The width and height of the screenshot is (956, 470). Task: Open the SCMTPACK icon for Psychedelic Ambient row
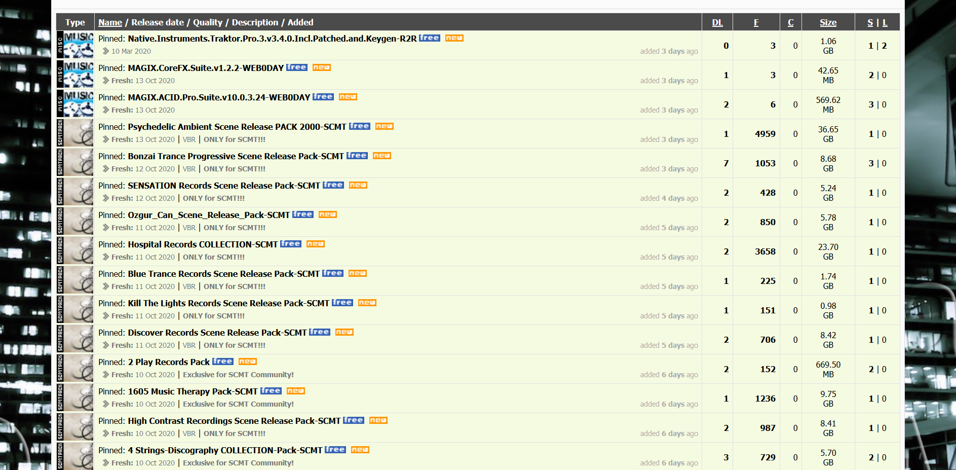click(75, 133)
